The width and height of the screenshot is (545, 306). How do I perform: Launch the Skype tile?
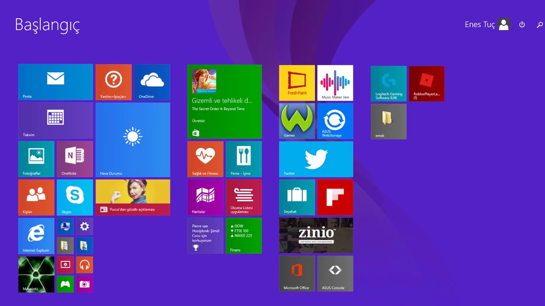75,198
